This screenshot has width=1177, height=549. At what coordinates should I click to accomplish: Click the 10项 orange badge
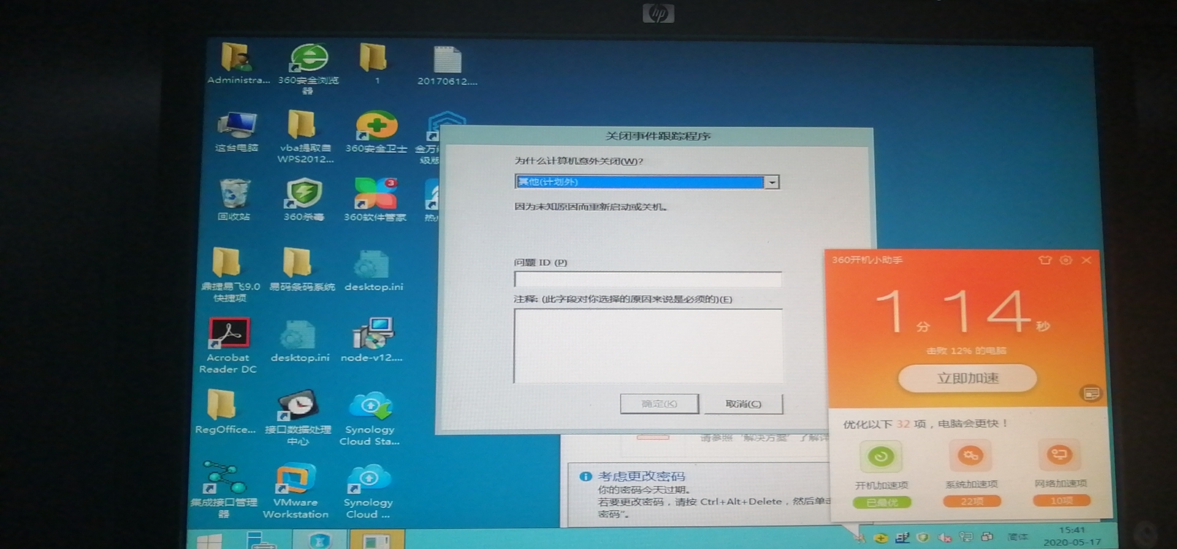tap(1062, 501)
